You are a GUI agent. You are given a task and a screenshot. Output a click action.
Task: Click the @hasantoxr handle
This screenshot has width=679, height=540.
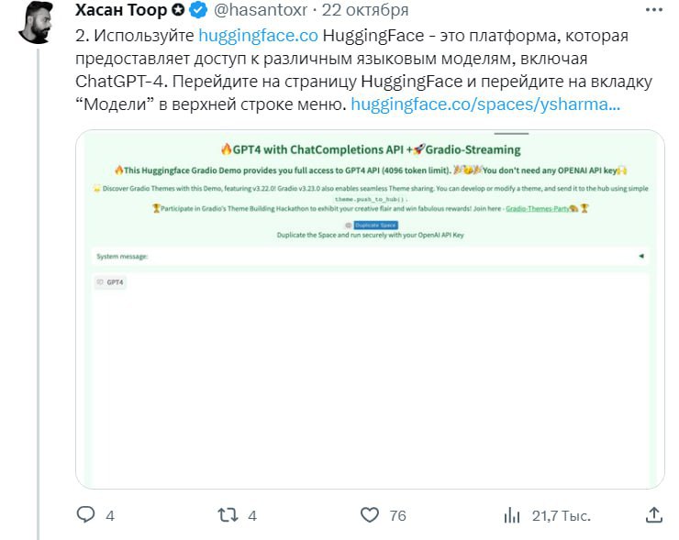click(262, 11)
